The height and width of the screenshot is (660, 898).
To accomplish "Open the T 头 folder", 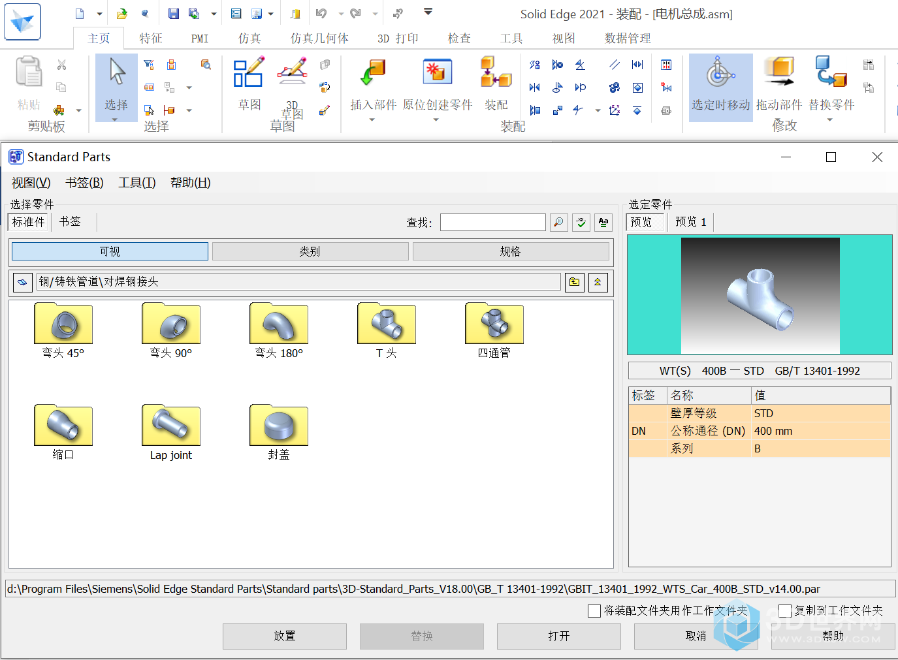I will [387, 330].
